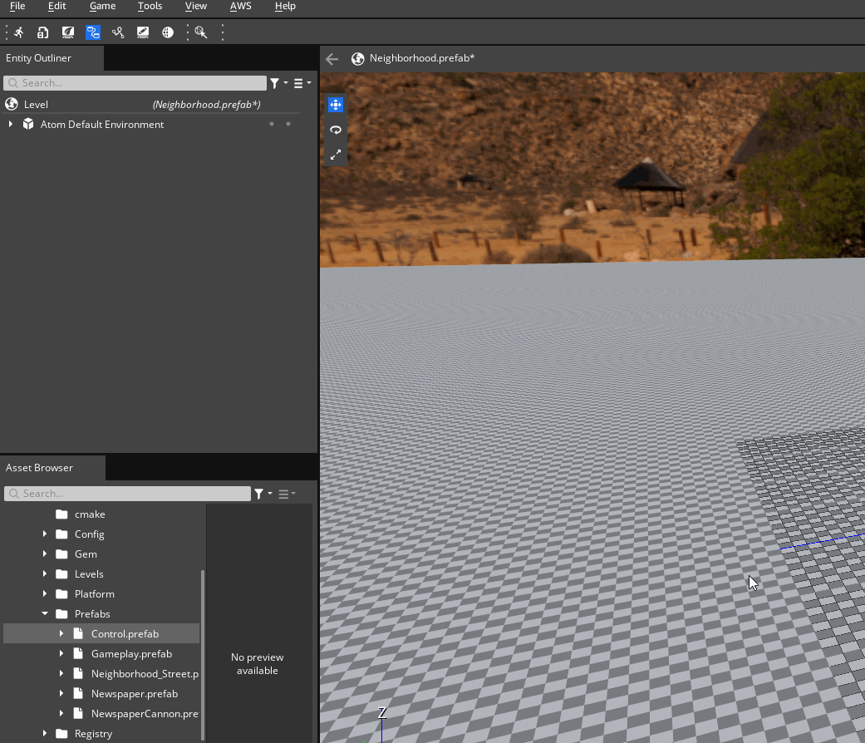Viewport: 865px width, 743px height.
Task: Toggle lock dot for Atom Default Environment
Action: 288,124
